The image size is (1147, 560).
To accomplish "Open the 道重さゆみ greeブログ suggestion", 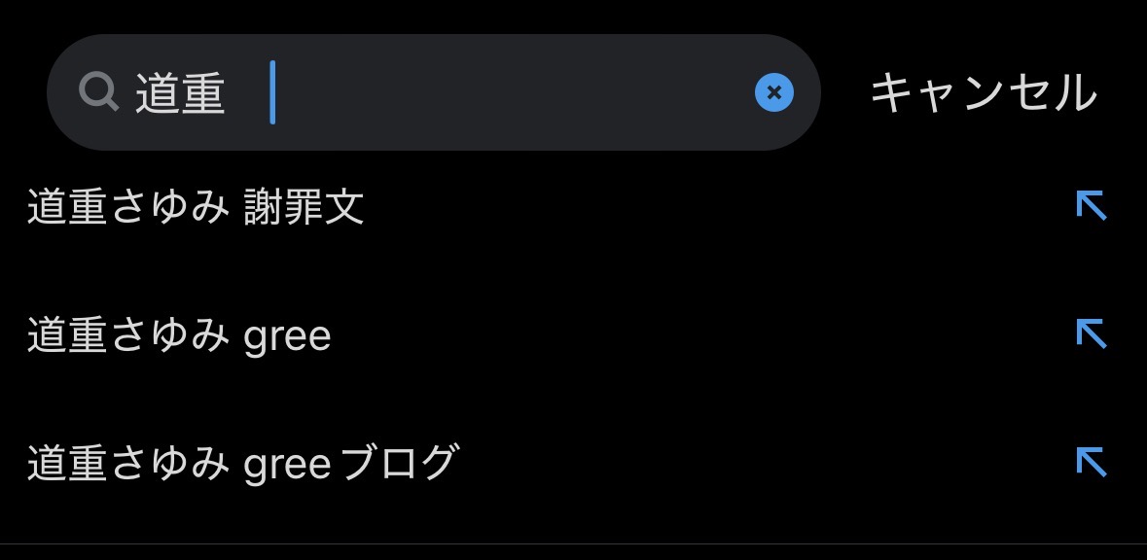I will 574,463.
